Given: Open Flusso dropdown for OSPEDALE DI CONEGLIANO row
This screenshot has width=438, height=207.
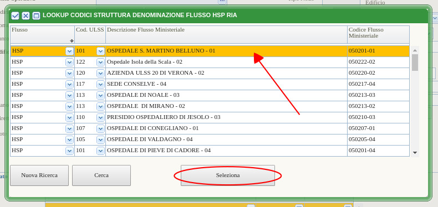Looking at the screenshot, I should (69, 128).
